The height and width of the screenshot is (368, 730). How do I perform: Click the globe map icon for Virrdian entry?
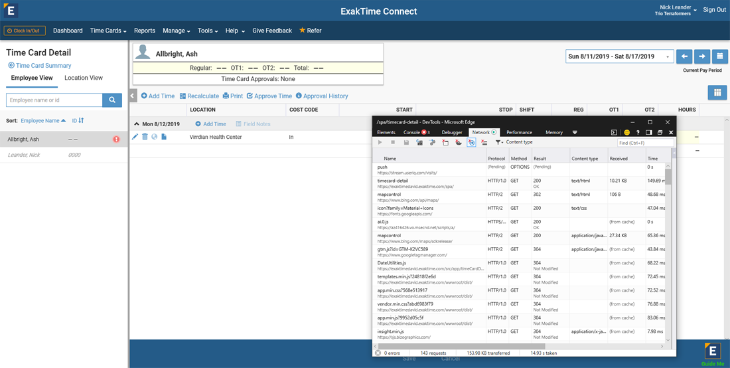pyautogui.click(x=154, y=137)
